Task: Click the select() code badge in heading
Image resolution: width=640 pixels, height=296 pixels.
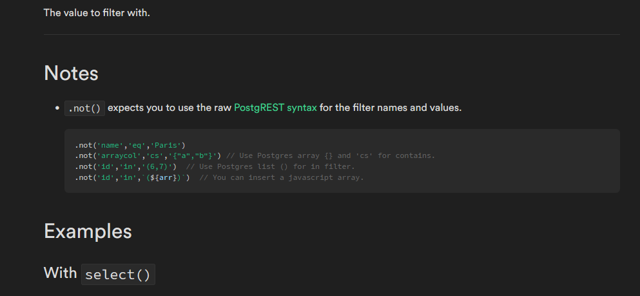Action: pyautogui.click(x=118, y=274)
